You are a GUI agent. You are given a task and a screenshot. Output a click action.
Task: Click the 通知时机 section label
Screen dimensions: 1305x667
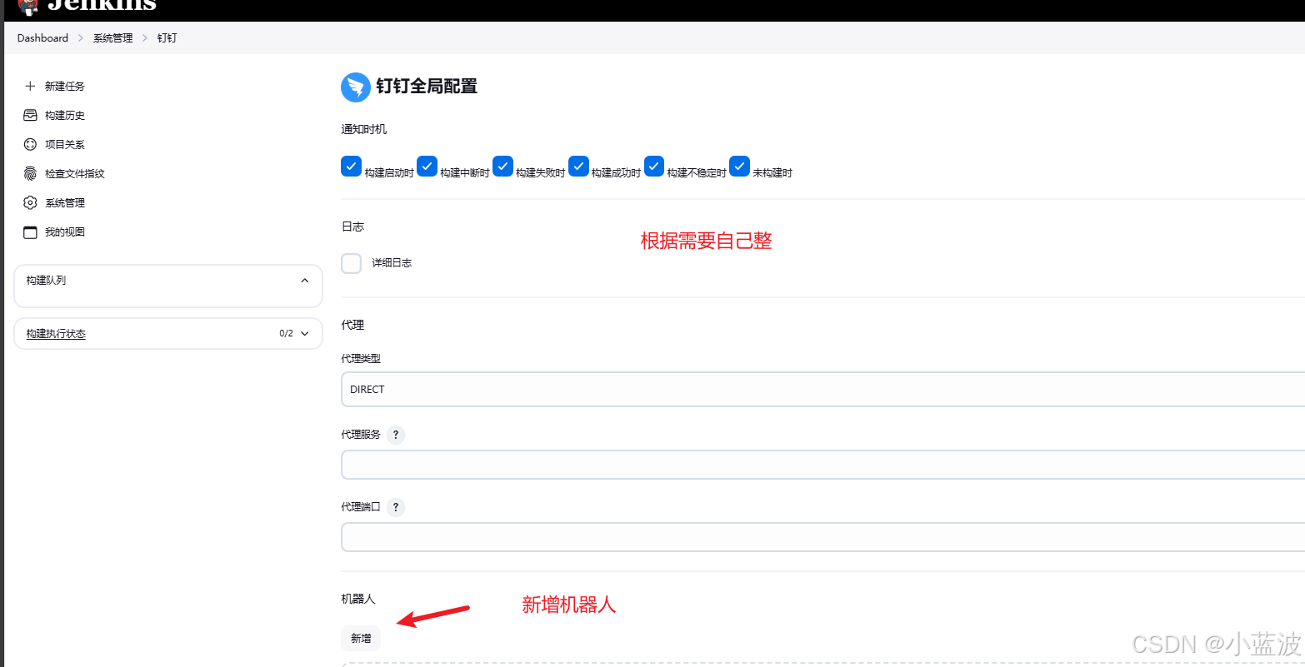(x=363, y=129)
